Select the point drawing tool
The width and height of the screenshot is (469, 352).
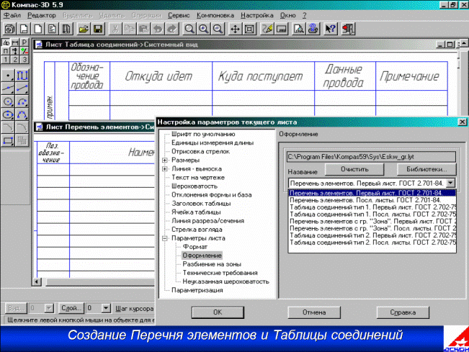tap(8, 76)
